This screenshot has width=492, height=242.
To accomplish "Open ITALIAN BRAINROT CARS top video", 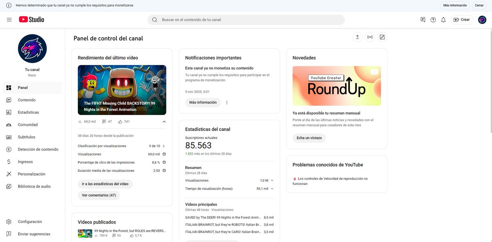I will tap(229, 232).
